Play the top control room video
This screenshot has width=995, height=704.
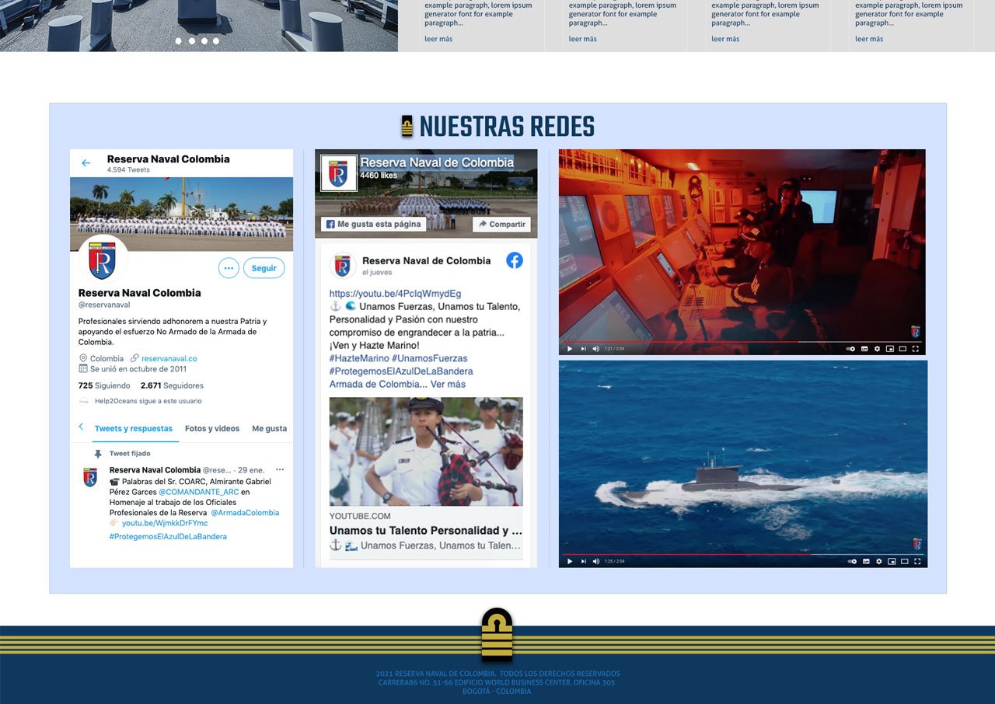(x=570, y=349)
